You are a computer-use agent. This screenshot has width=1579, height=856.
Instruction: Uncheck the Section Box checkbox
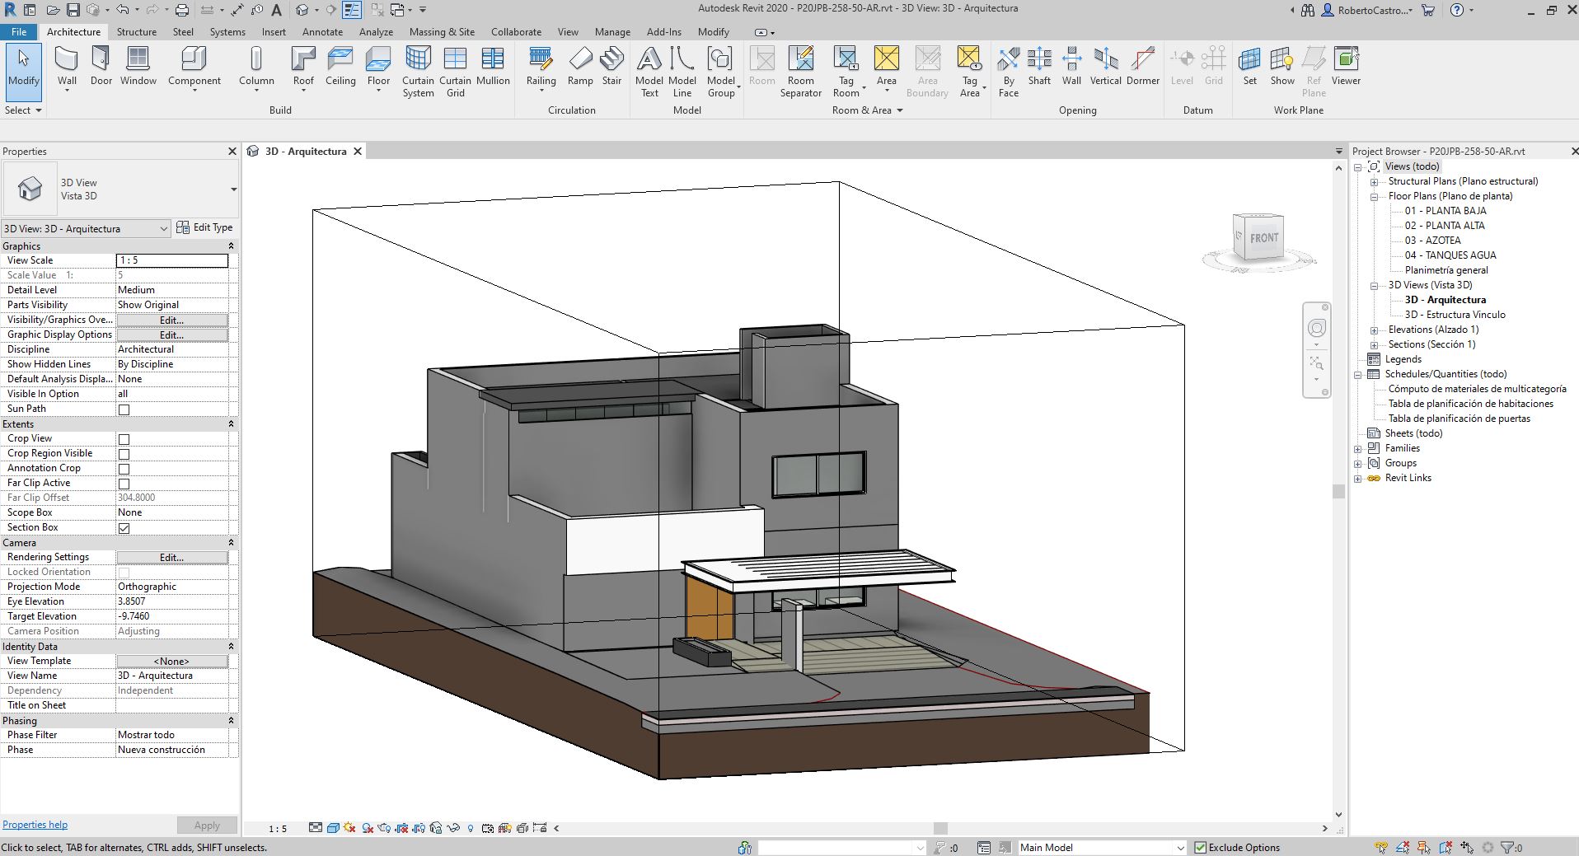(124, 528)
